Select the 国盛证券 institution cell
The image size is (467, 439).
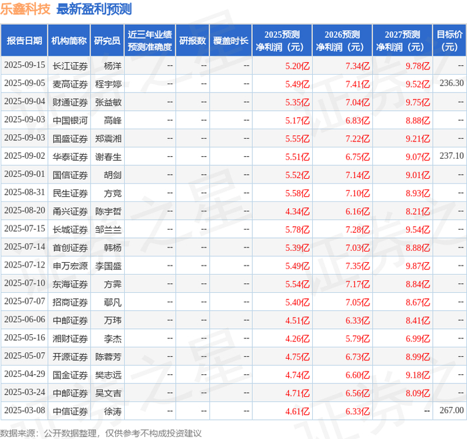70,139
